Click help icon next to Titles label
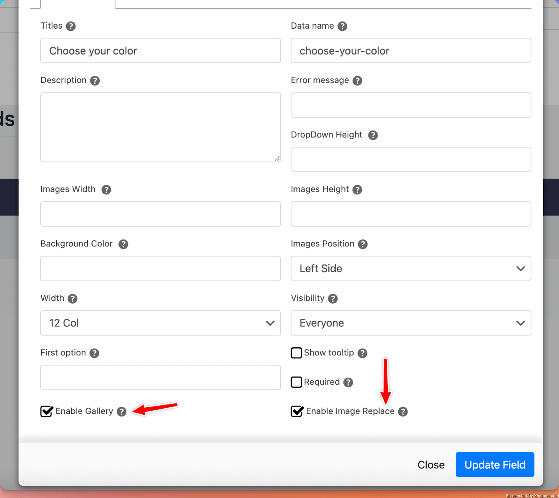The height and width of the screenshot is (498, 559). point(71,26)
